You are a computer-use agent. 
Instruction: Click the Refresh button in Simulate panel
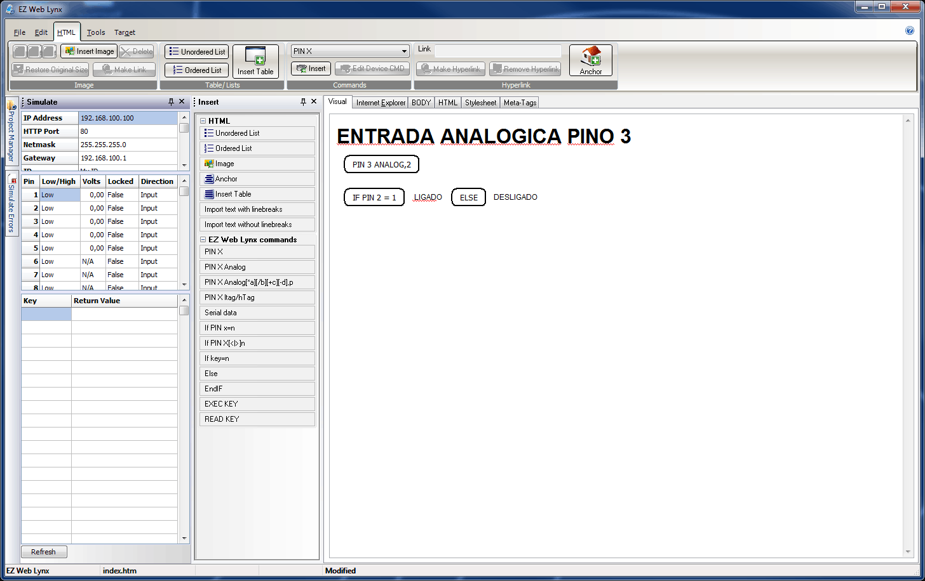click(44, 552)
